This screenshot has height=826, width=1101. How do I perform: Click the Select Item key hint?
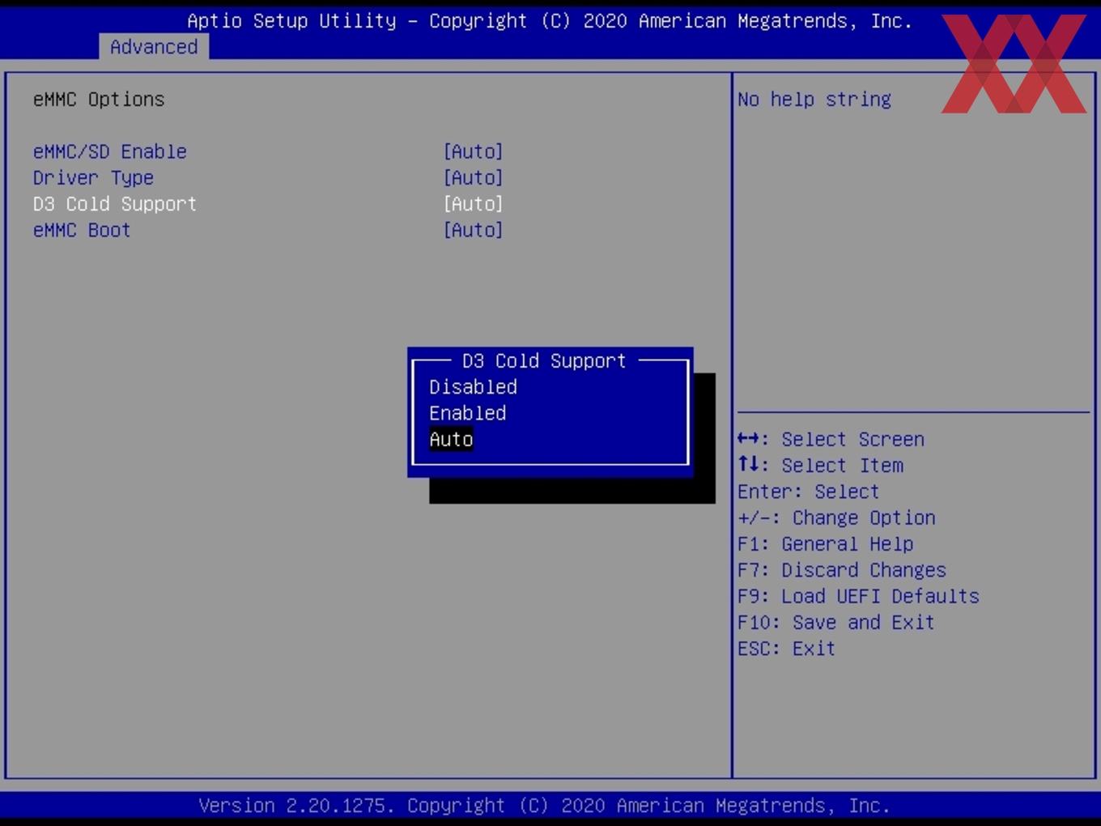point(820,466)
